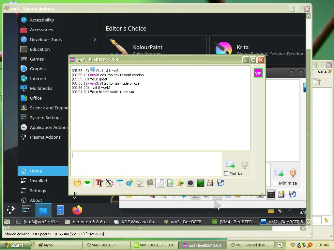Click the broom clear icon at right edge

pyautogui.click(x=326, y=220)
